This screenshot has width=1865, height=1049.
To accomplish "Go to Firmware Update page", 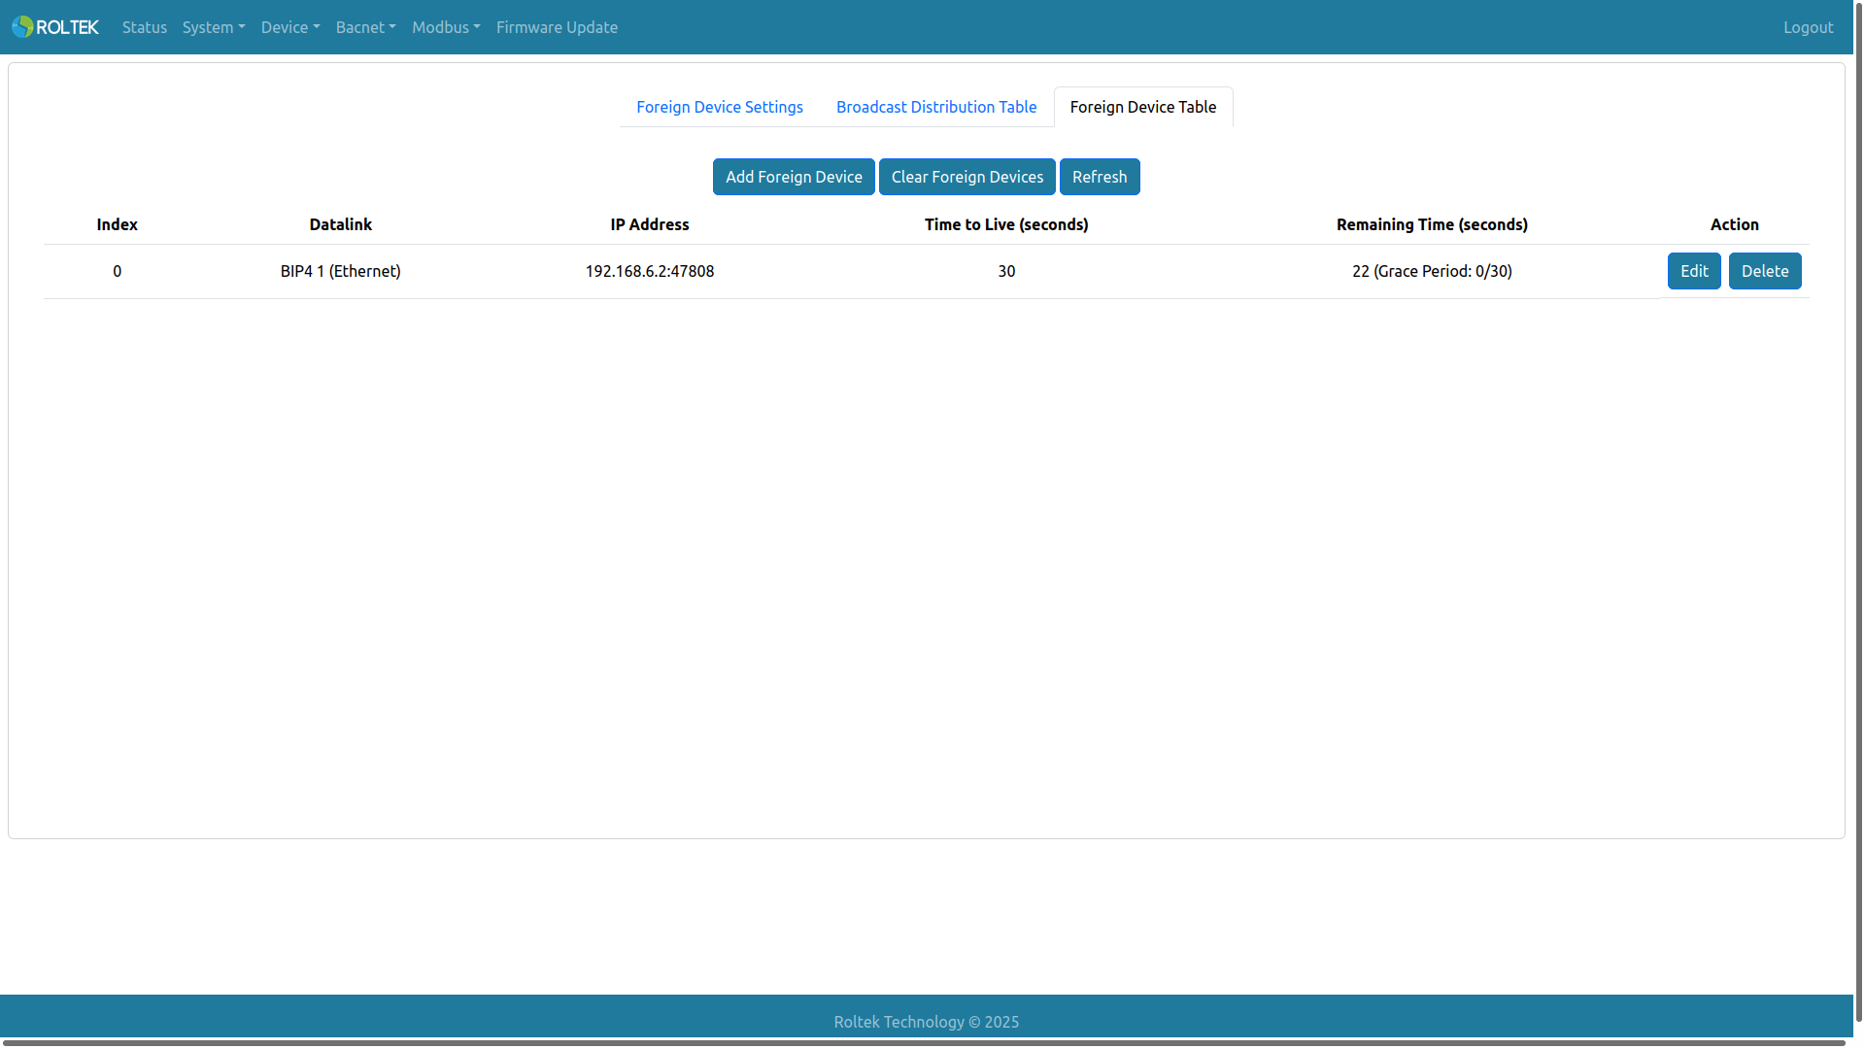I will [557, 27].
